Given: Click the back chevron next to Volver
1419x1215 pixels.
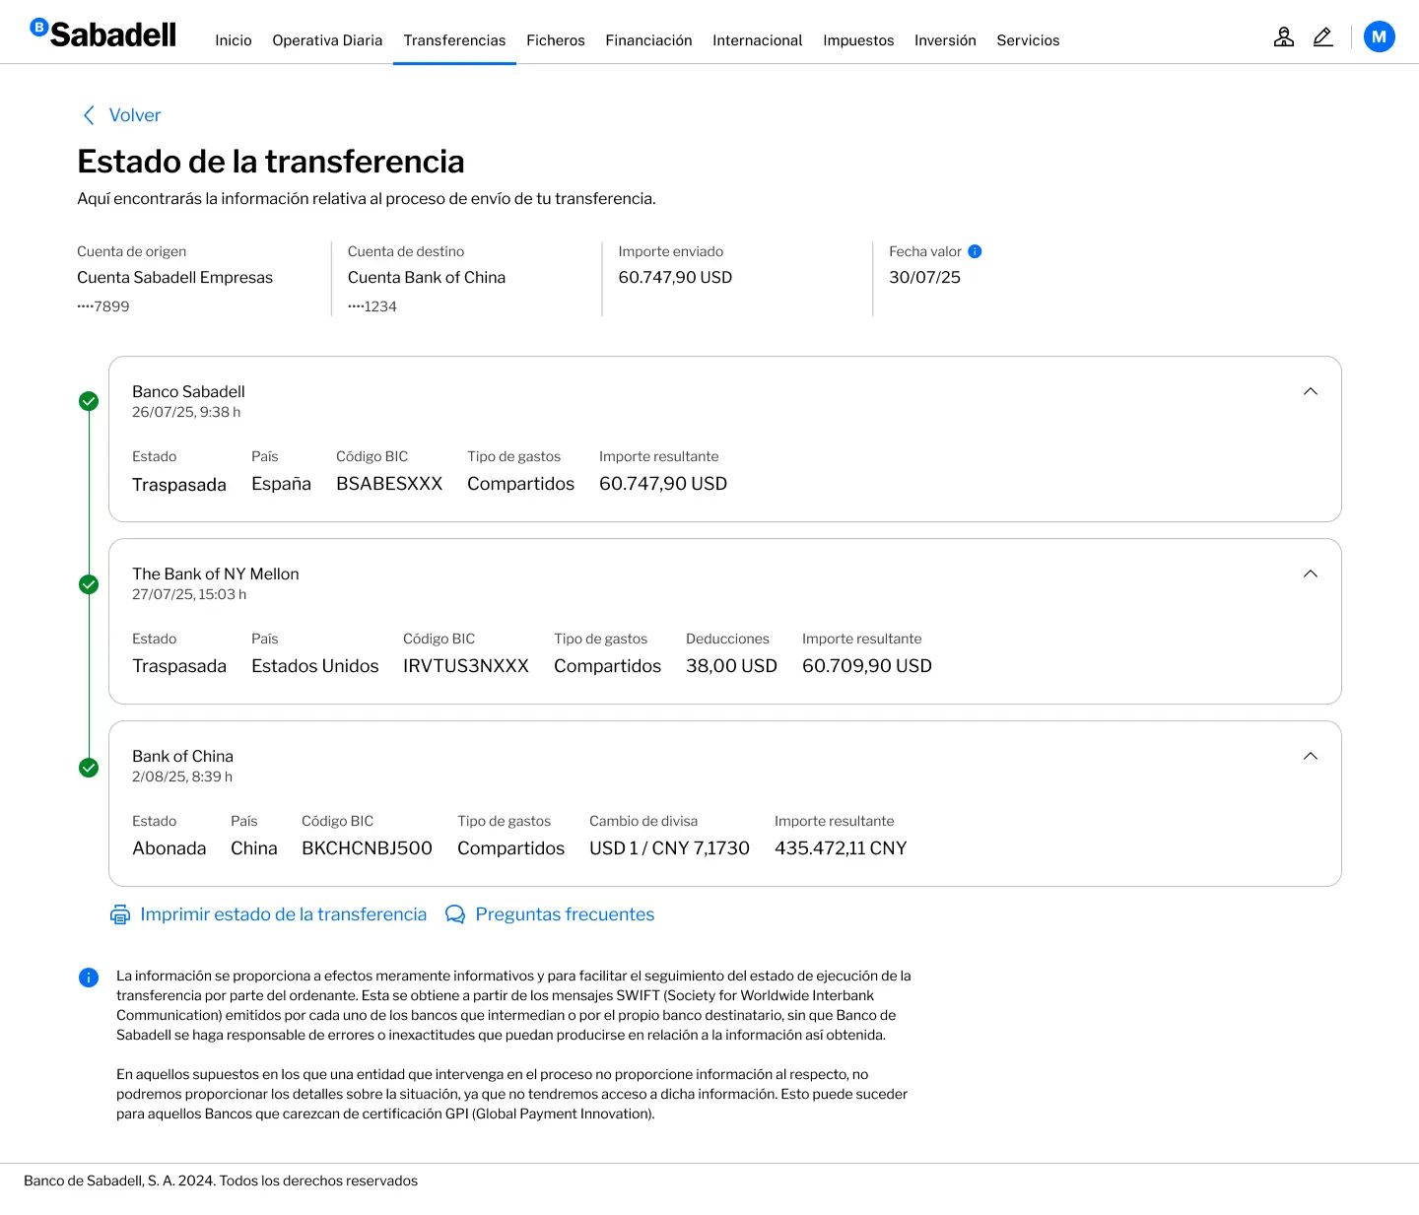Looking at the screenshot, I should (x=89, y=115).
